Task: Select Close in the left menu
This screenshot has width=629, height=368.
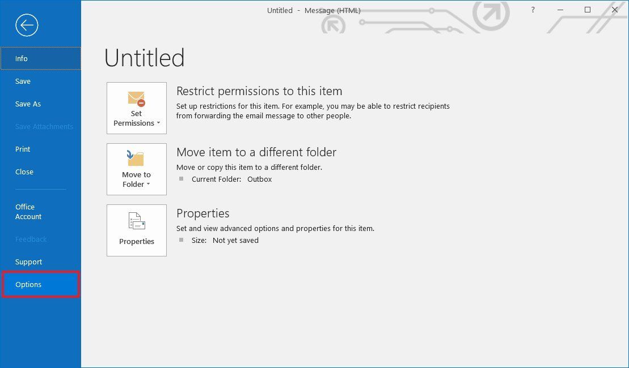Action: click(40, 172)
